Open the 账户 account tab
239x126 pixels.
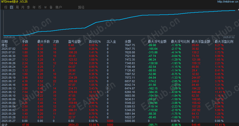(59, 7)
